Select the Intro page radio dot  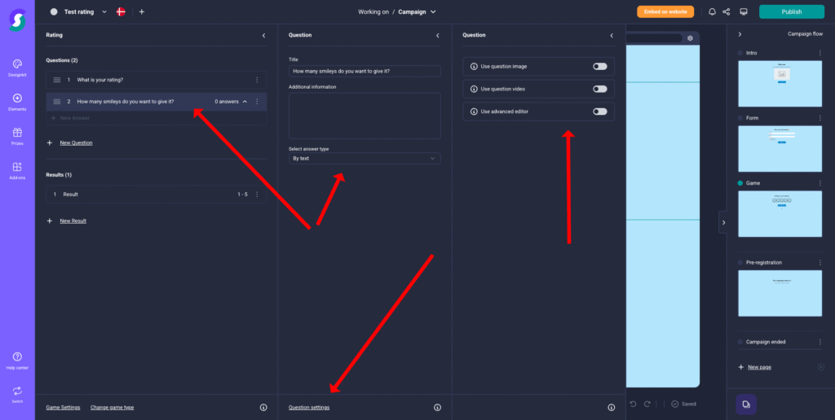[740, 53]
